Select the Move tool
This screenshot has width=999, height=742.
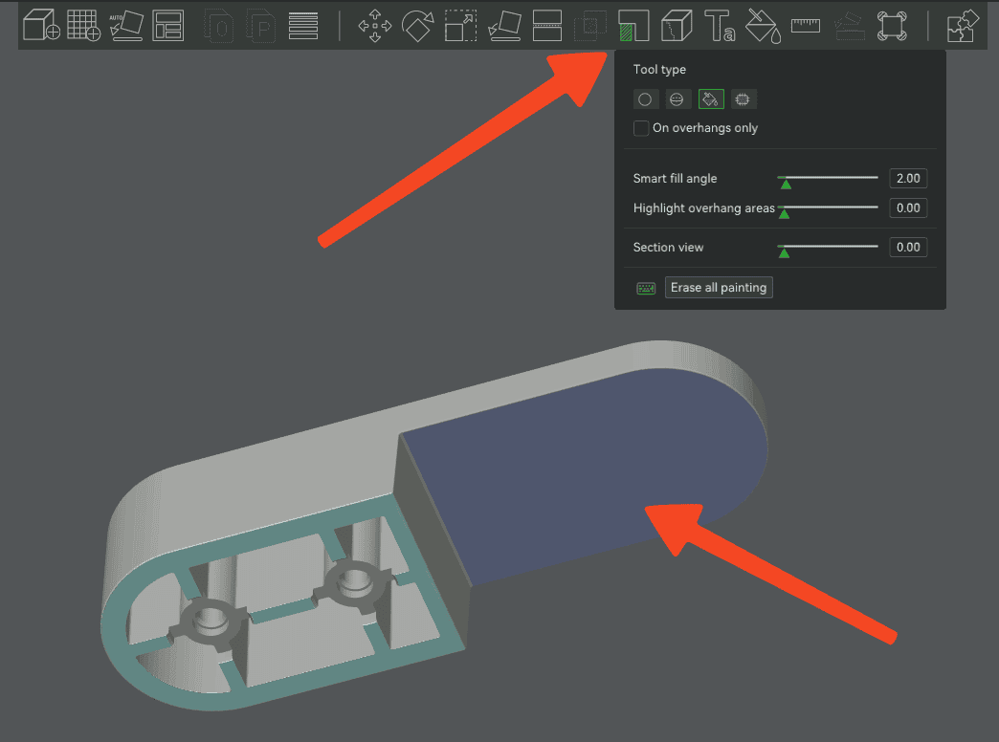(x=374, y=26)
